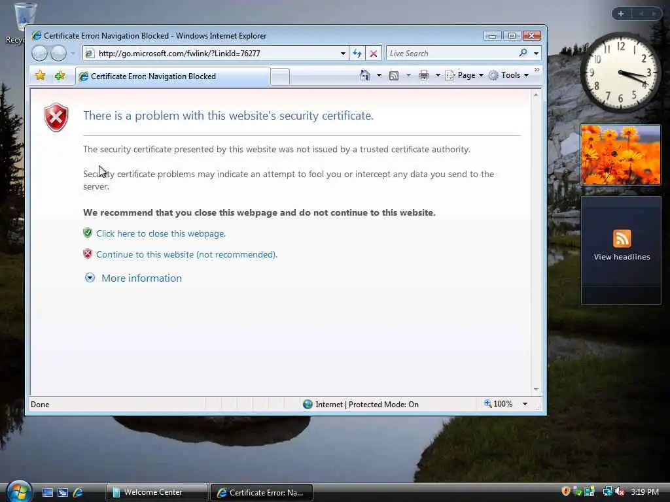Click the More information text link

click(141, 278)
